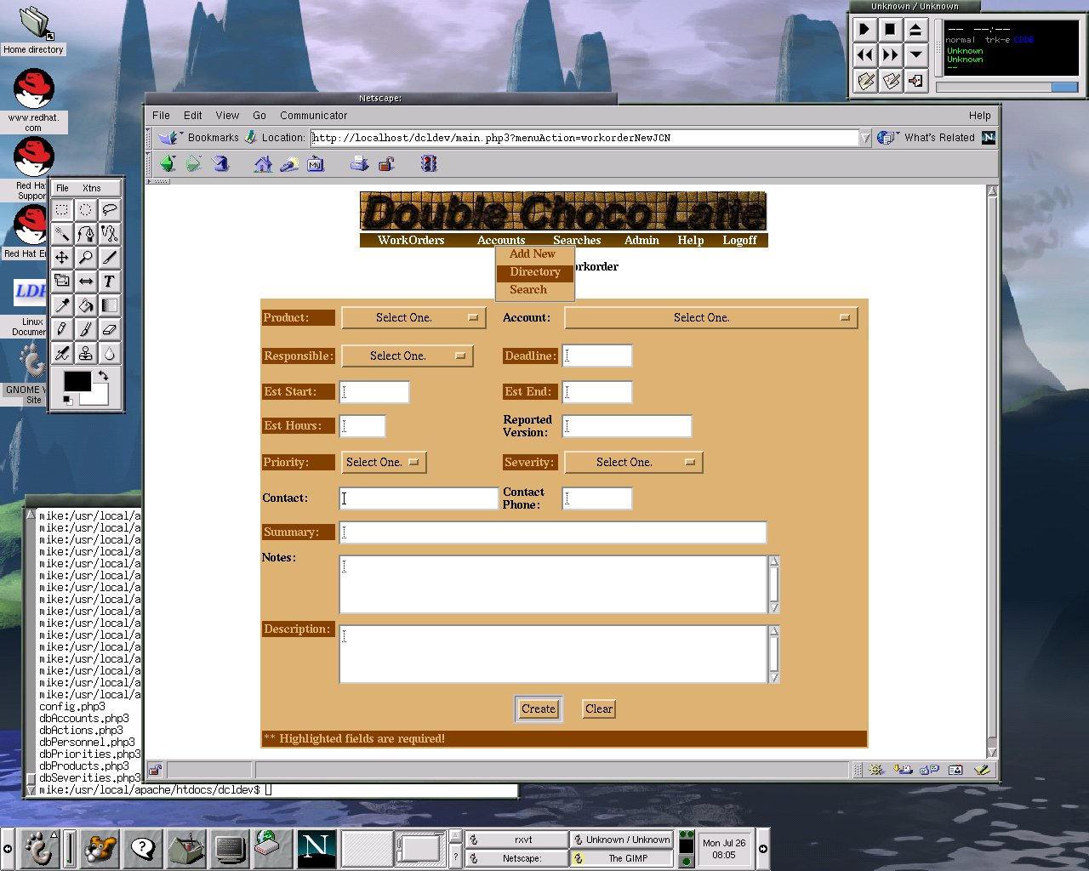Click the Clear button
Screen dimensions: 1089x871
click(x=599, y=709)
